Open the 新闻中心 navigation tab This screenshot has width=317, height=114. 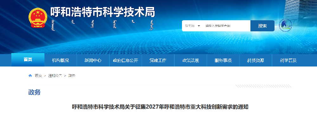coord(93,60)
